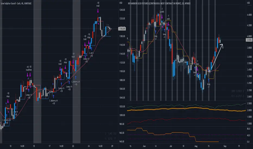253x149 pixels.
Task: Click the 'long -1' trade label
Action: pos(209,85)
